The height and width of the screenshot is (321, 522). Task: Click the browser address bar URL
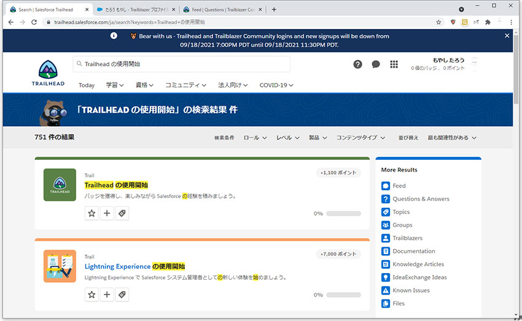(x=130, y=22)
